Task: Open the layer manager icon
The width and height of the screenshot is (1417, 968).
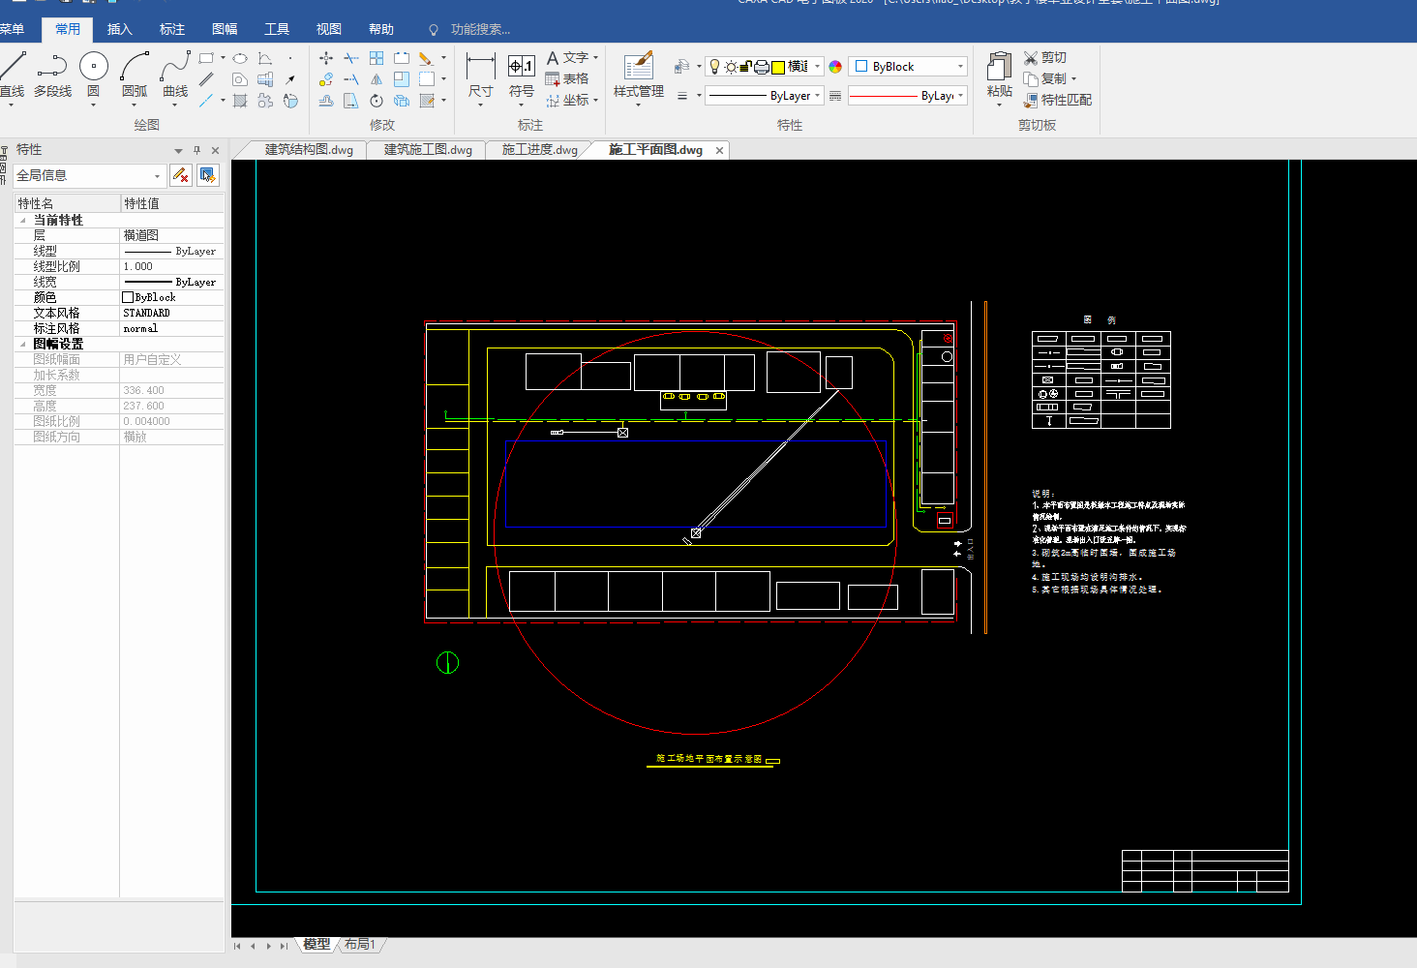Action: click(681, 67)
